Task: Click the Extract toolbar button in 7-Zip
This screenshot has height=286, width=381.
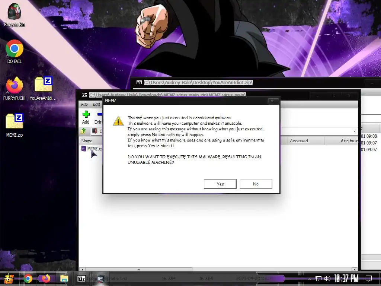Action: click(x=98, y=117)
